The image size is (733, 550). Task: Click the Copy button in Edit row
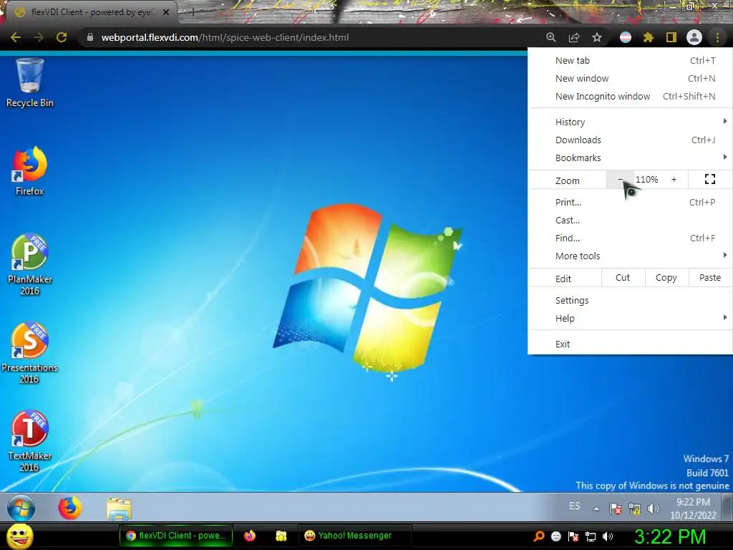coord(666,278)
